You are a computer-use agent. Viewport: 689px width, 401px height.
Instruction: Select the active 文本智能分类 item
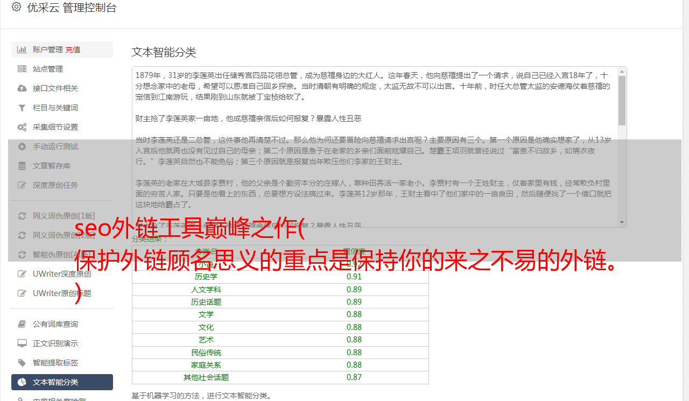pyautogui.click(x=62, y=382)
